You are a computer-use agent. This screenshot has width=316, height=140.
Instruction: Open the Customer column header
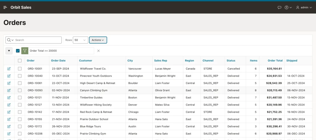85,60
